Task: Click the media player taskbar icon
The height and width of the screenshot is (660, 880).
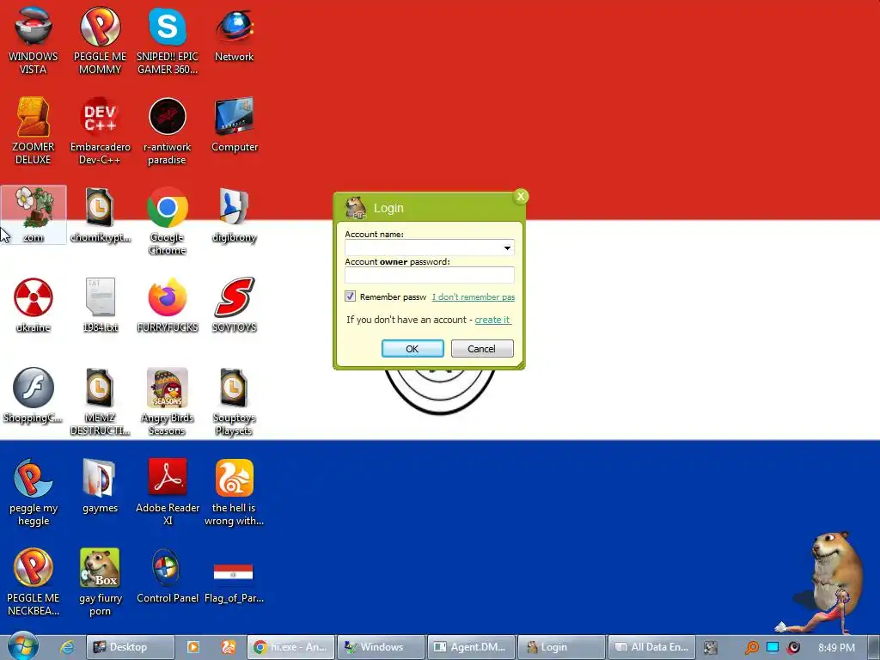Action: click(x=193, y=647)
